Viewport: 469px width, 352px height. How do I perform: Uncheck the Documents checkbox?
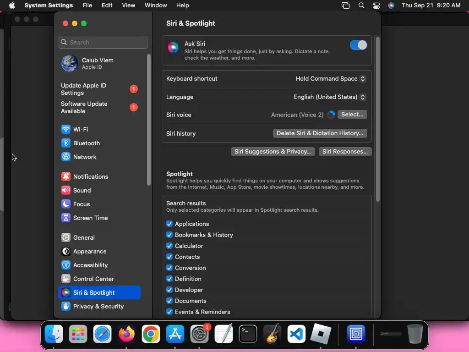[169, 301]
